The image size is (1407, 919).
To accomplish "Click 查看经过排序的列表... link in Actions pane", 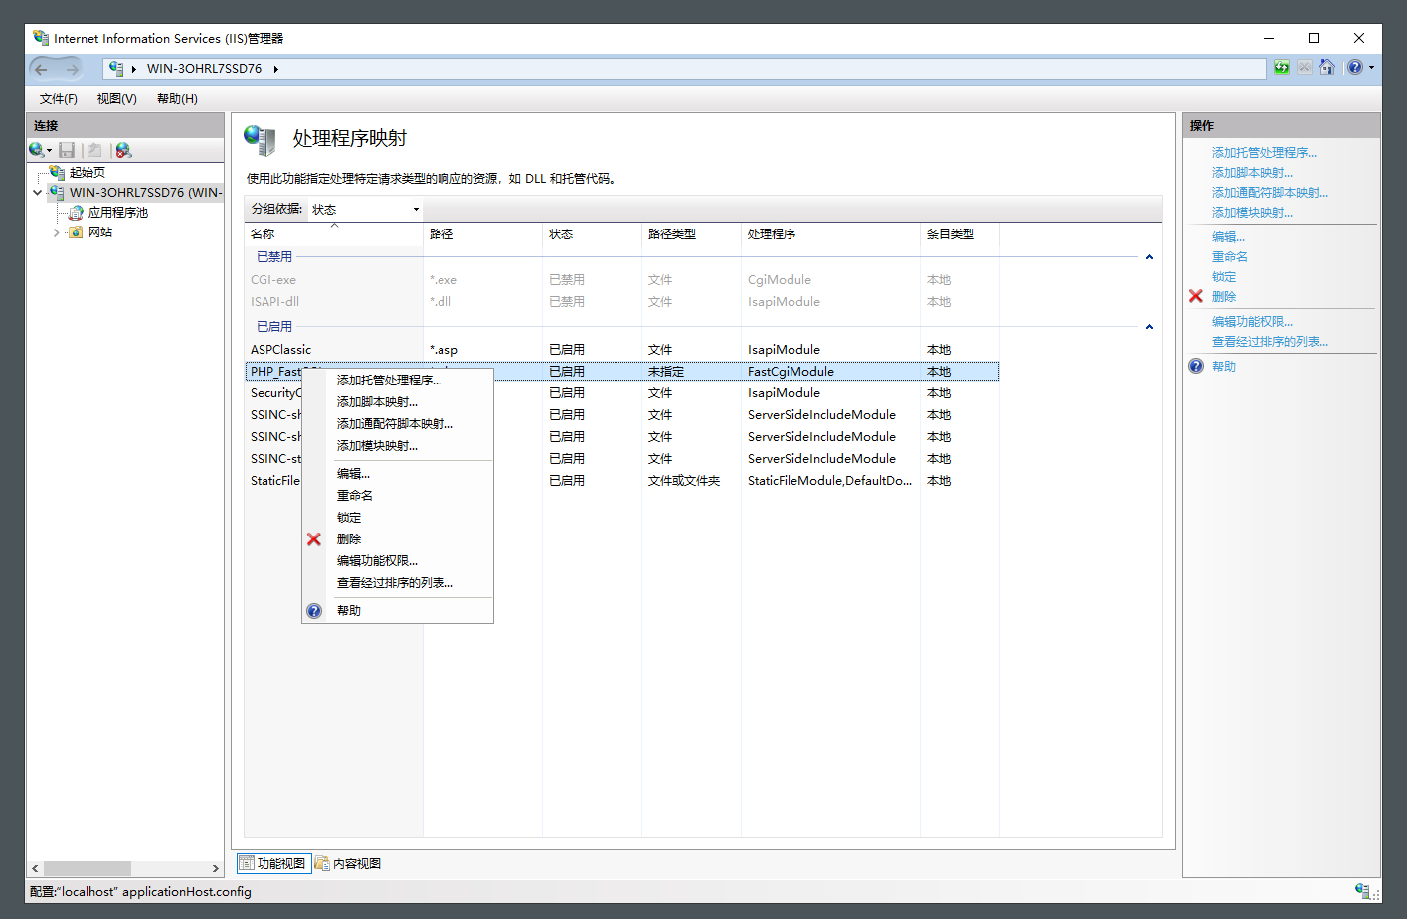I will (1270, 342).
